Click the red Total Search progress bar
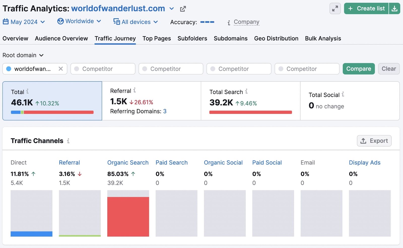This screenshot has height=248, width=403. pos(251,112)
